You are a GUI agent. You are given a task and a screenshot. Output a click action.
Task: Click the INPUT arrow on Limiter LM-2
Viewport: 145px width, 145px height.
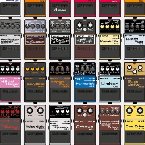(119, 79)
